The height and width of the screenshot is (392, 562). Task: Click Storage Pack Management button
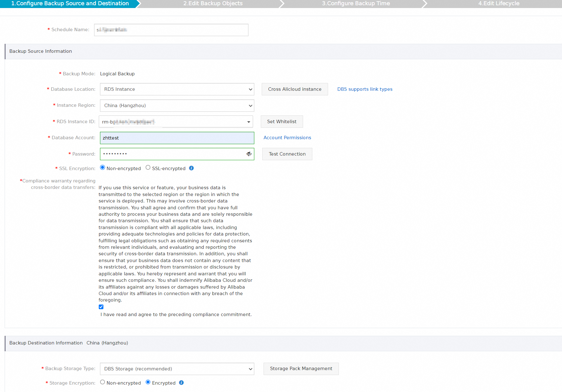(301, 369)
